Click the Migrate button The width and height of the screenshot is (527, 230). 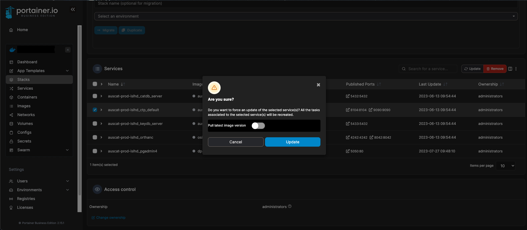(x=106, y=30)
